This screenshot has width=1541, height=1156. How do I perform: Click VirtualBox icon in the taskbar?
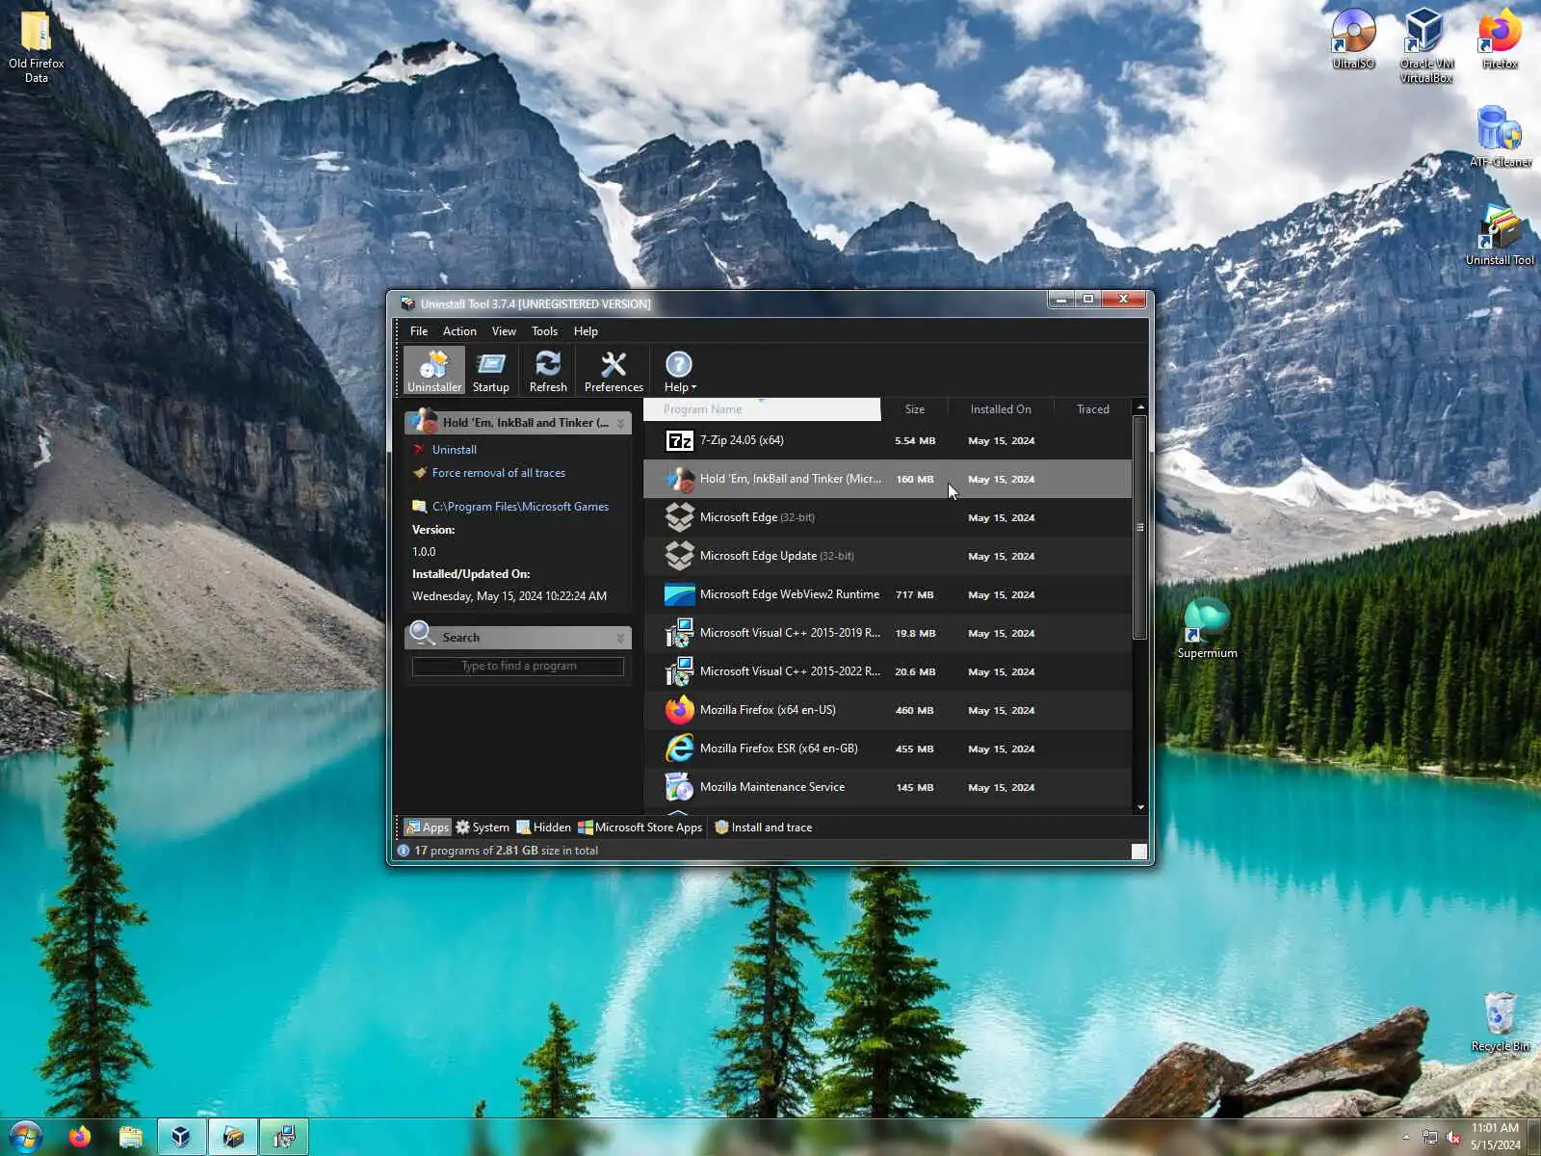(x=181, y=1138)
